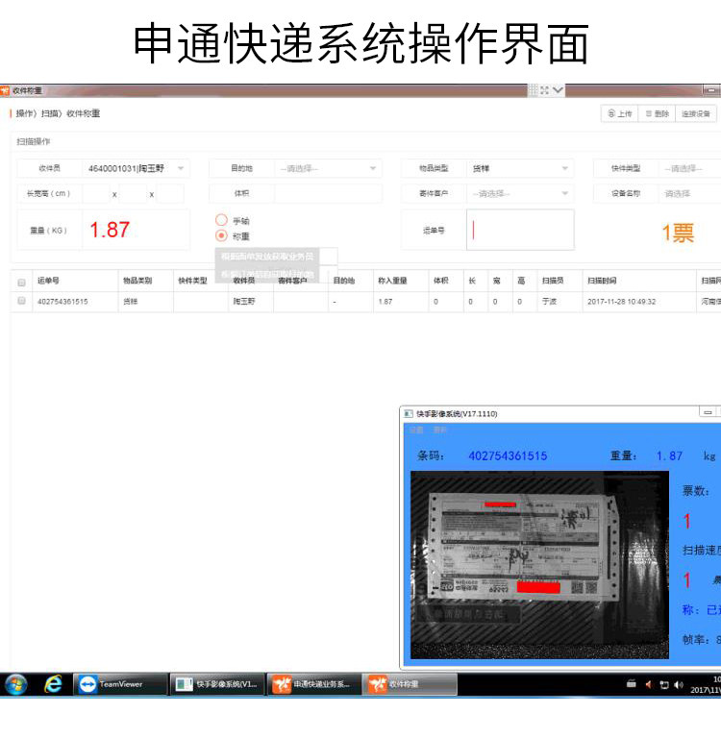This screenshot has width=721, height=738.
Task: Click table cell 货样 under 物品类别
Action: click(x=131, y=301)
